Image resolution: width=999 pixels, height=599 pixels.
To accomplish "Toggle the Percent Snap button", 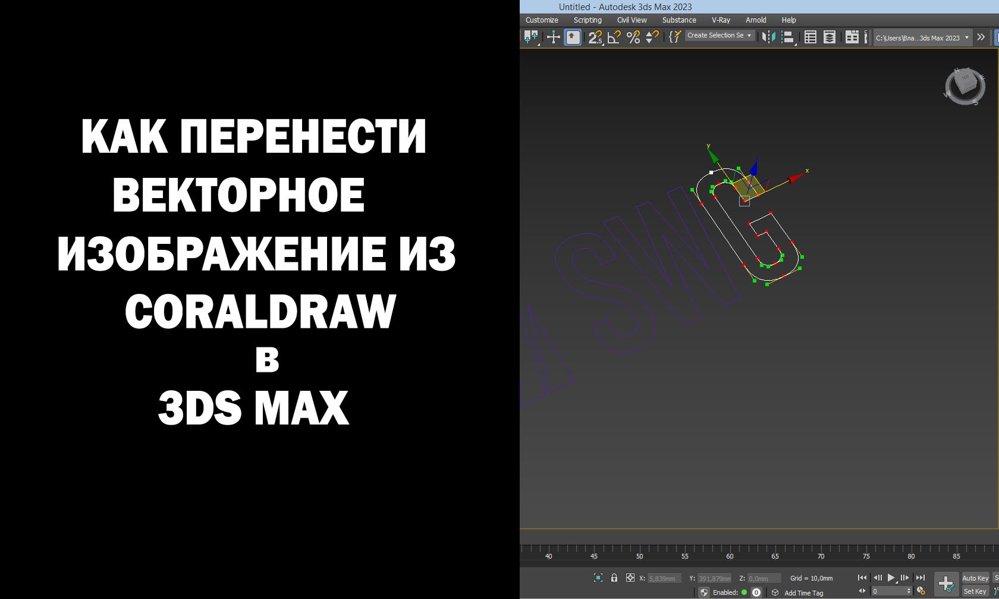I will 633,37.
